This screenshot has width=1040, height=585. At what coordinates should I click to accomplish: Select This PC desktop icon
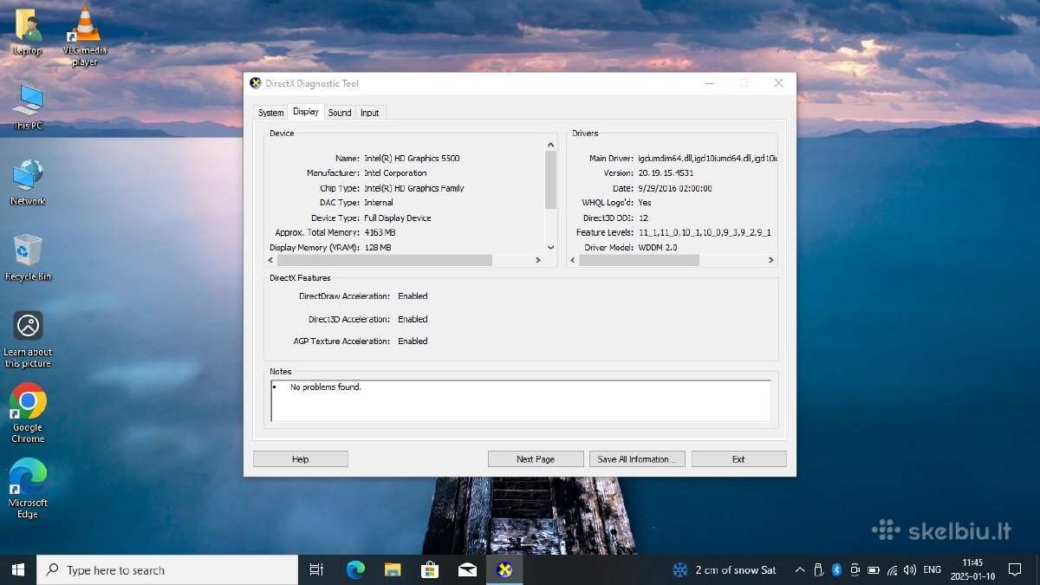(x=28, y=107)
